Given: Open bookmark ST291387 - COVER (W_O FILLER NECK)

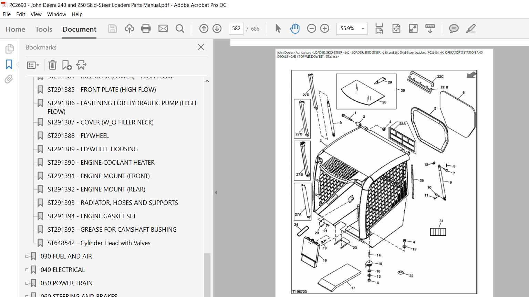Looking at the screenshot, I should [101, 122].
